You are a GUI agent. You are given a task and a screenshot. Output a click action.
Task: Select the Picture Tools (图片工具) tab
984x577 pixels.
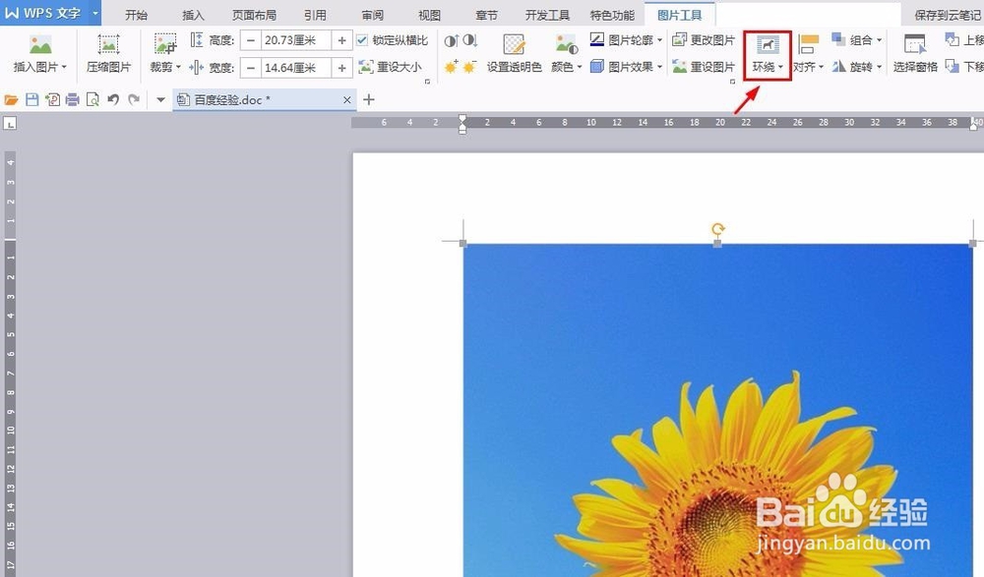tap(680, 15)
